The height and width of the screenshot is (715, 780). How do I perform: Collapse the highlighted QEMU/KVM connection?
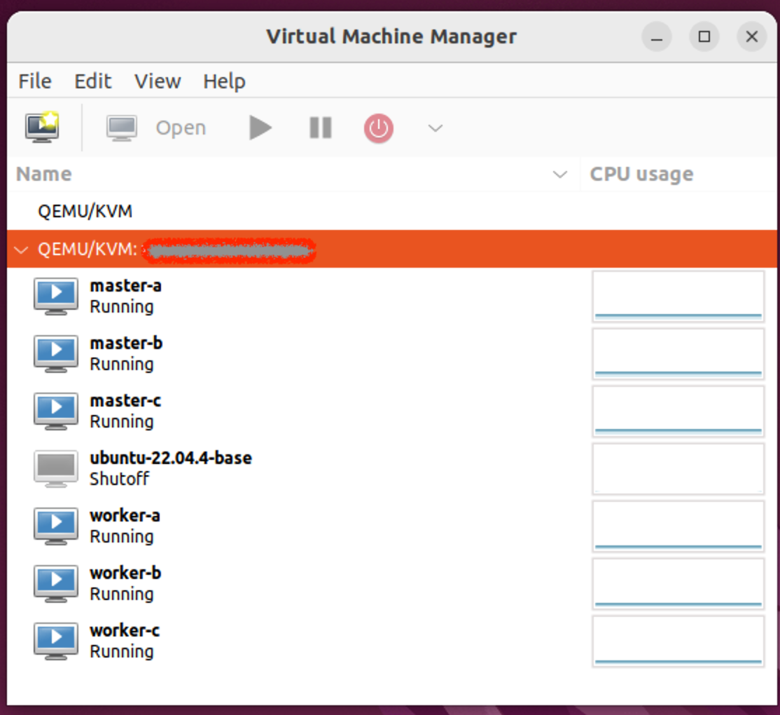click(22, 250)
